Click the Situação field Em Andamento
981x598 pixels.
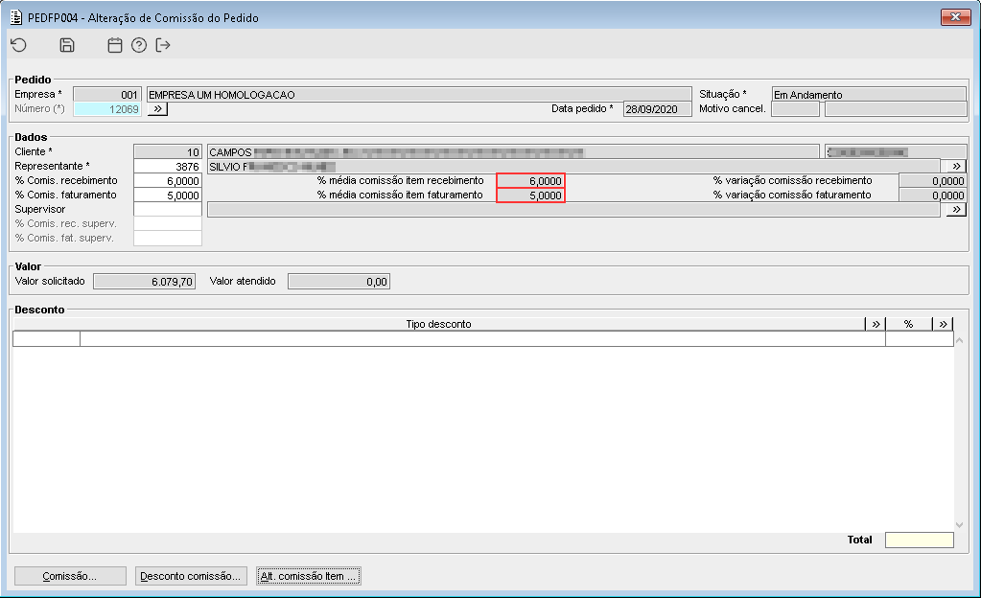pyautogui.click(x=869, y=95)
